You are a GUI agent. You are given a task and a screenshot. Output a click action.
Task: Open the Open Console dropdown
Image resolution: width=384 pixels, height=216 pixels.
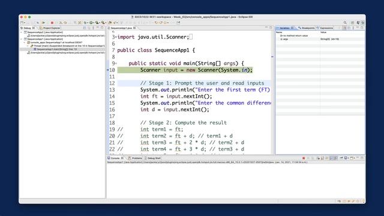point(354,158)
